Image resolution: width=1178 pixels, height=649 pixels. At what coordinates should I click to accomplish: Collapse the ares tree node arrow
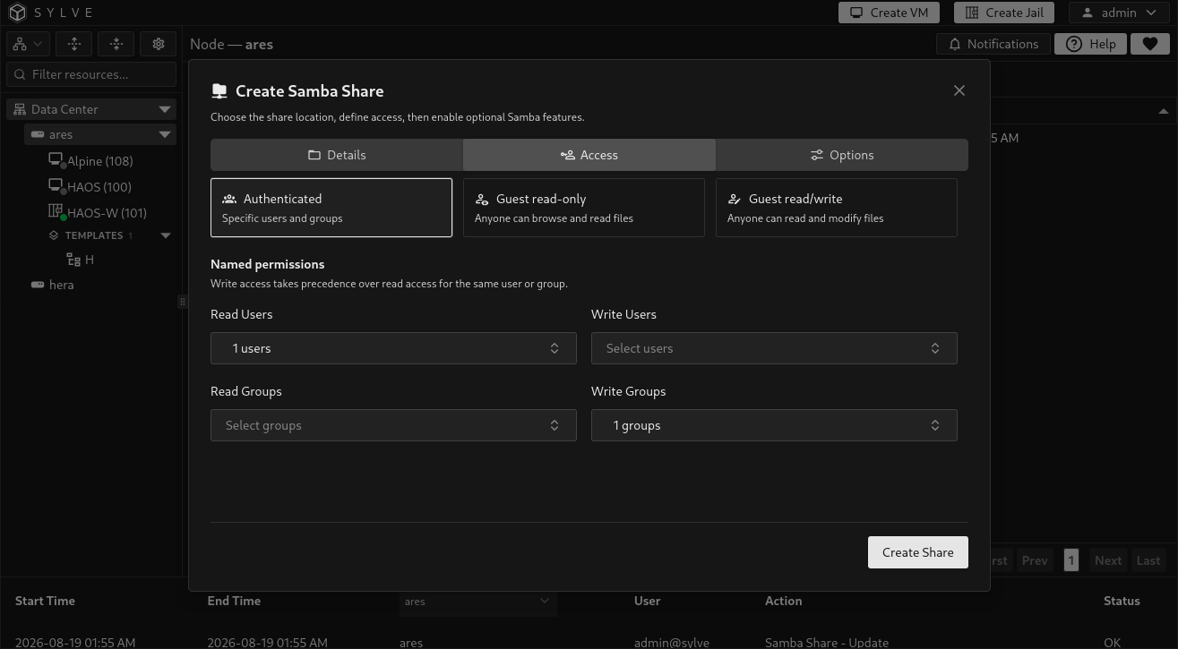tap(165, 134)
